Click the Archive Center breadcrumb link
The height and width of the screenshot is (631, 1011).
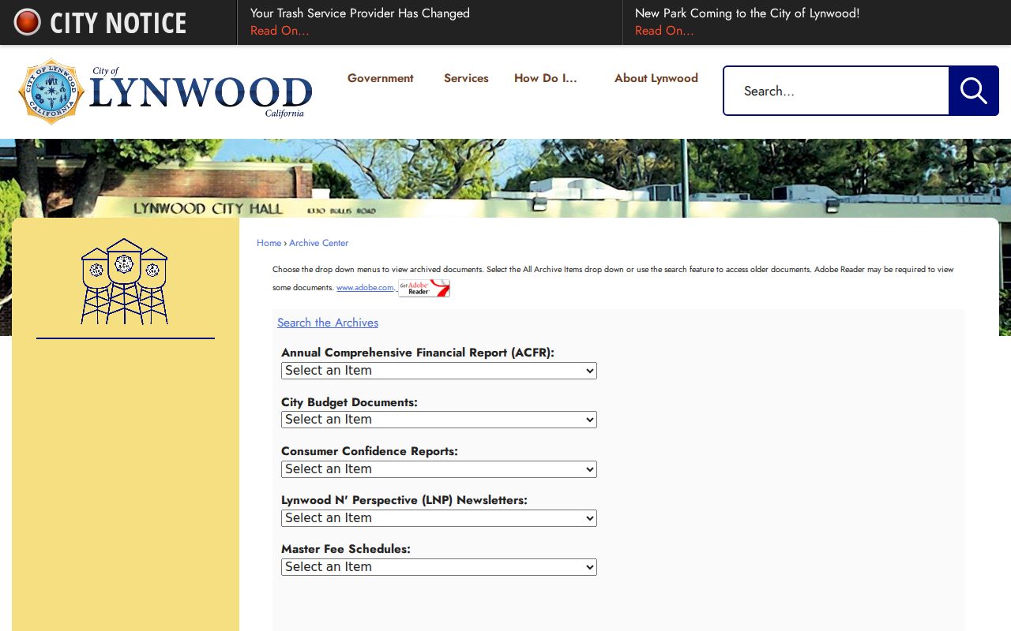point(318,243)
